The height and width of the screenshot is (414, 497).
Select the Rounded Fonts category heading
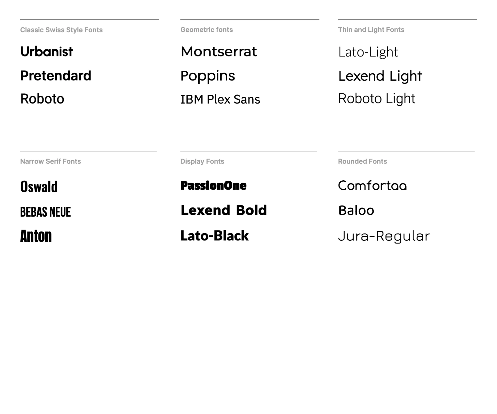(x=362, y=161)
